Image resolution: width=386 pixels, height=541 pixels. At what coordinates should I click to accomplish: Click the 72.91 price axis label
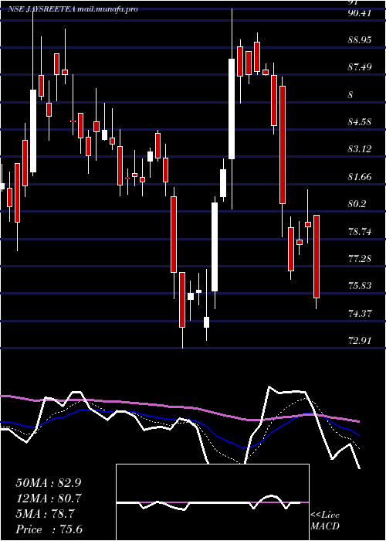click(x=360, y=341)
